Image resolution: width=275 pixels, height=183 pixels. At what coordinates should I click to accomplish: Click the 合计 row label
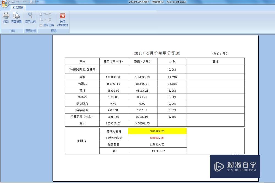pos(82,123)
